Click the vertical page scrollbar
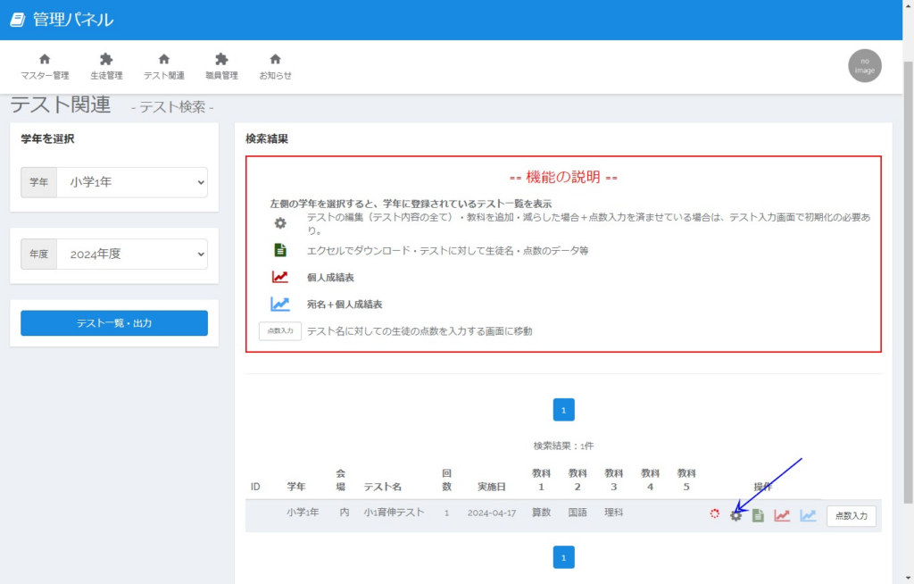914x584 pixels. 908,268
